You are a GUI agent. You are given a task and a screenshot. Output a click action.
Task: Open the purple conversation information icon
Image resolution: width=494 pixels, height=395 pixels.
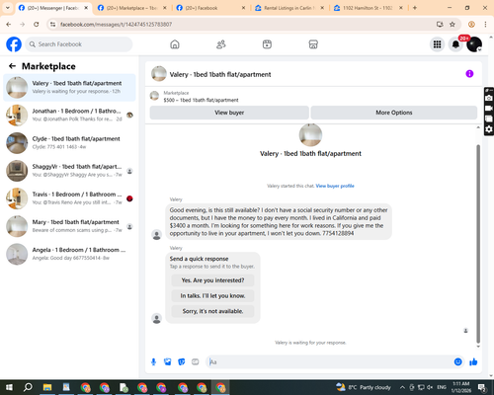click(x=469, y=74)
